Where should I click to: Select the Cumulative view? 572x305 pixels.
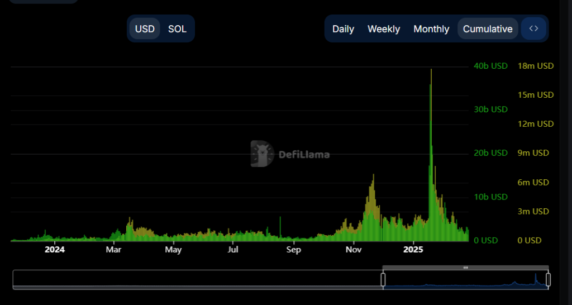(x=488, y=29)
